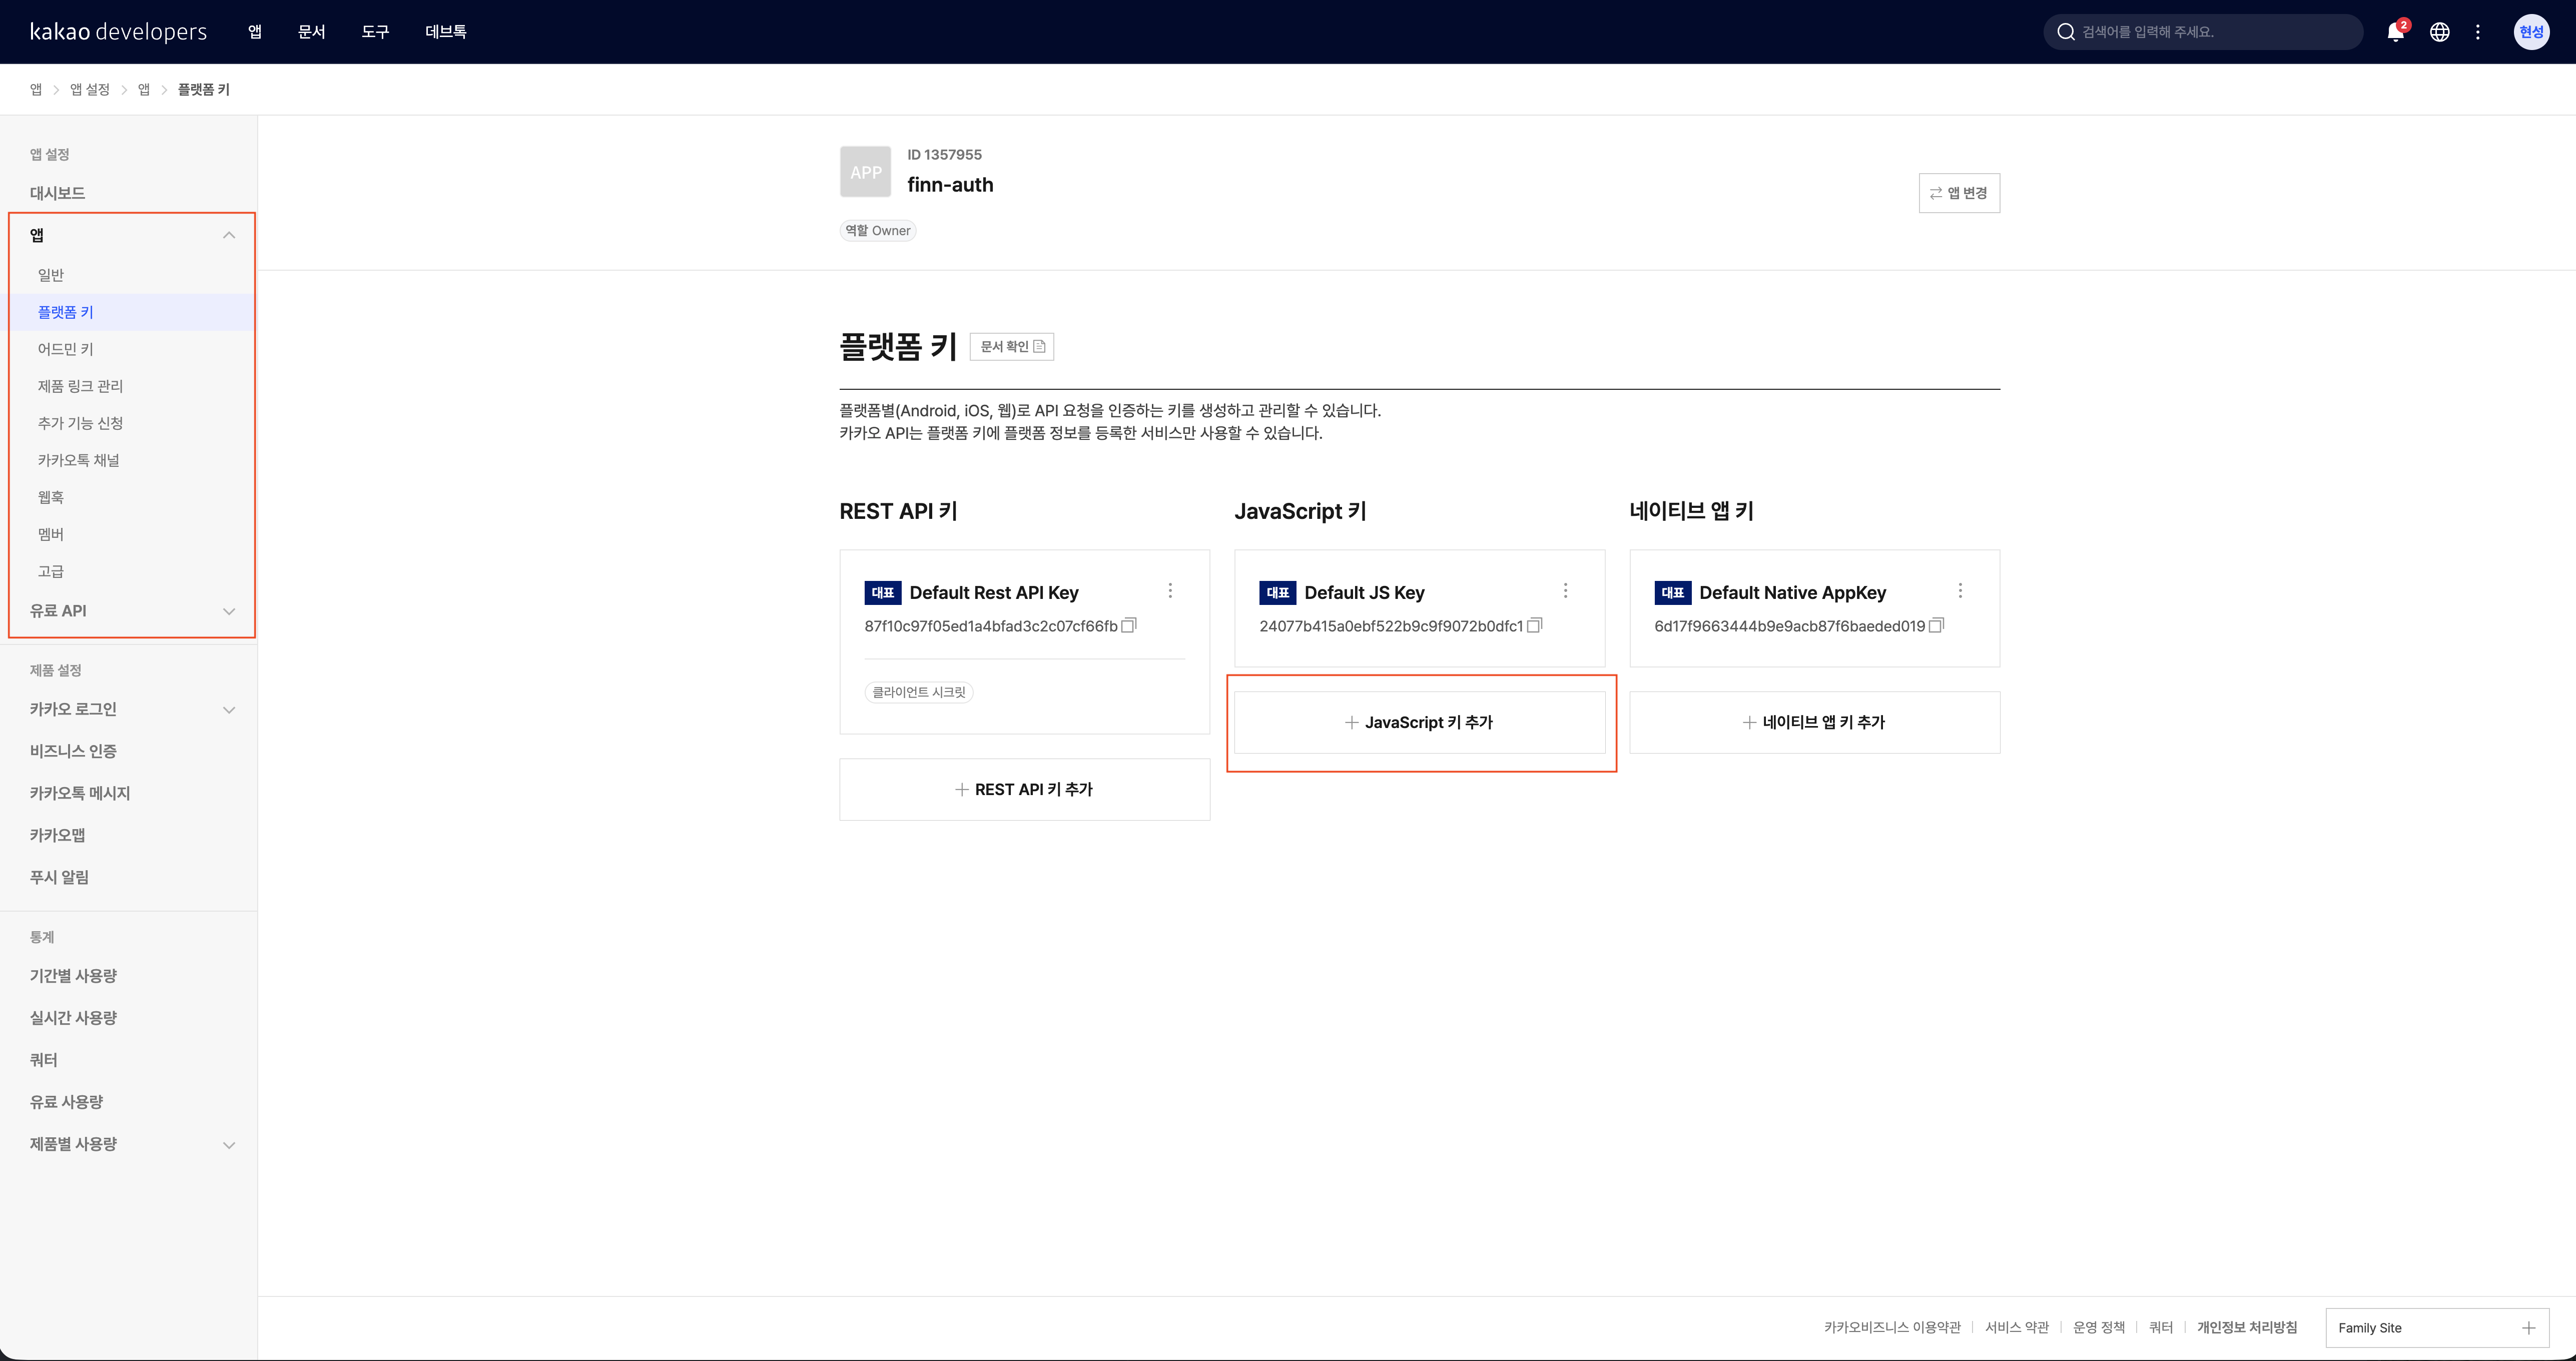Open the header three-dot more menu

[2478, 32]
